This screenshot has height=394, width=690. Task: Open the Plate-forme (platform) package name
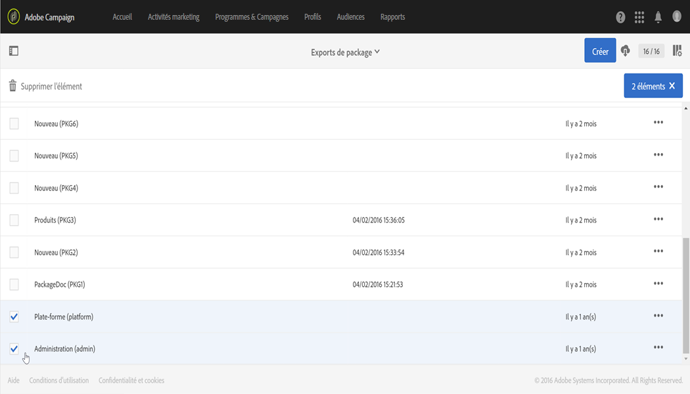64,317
